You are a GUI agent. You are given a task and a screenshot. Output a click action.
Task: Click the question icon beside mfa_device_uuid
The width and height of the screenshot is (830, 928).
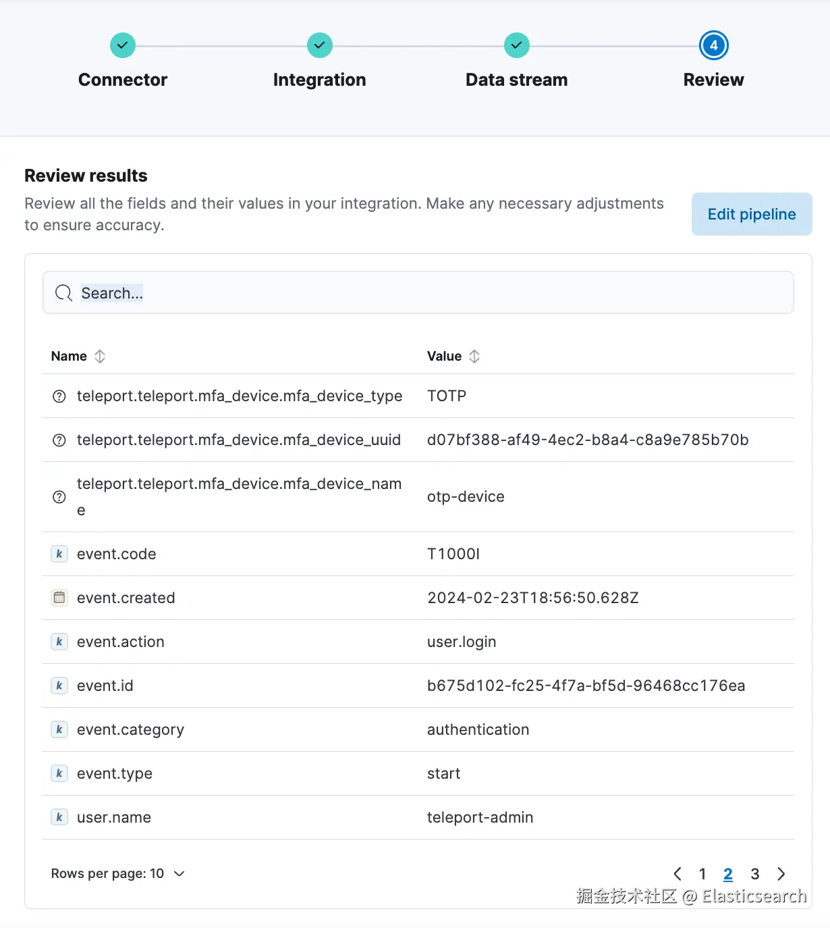59,440
